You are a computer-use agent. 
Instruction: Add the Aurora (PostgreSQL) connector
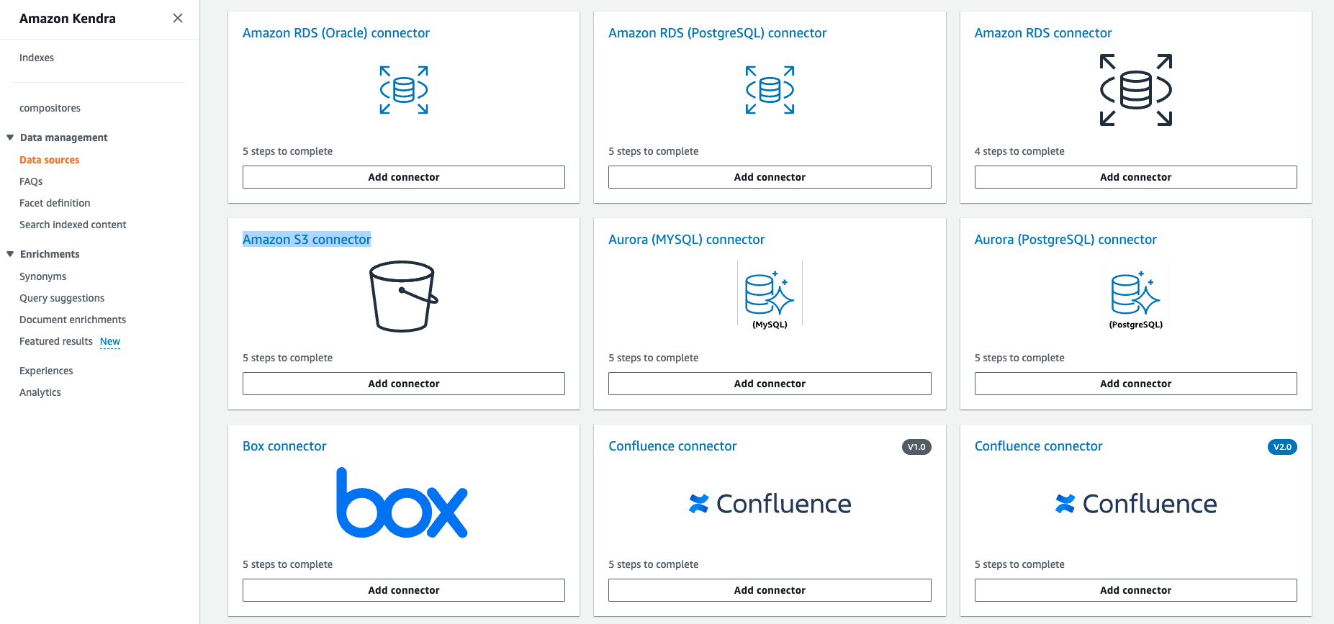(x=1135, y=384)
